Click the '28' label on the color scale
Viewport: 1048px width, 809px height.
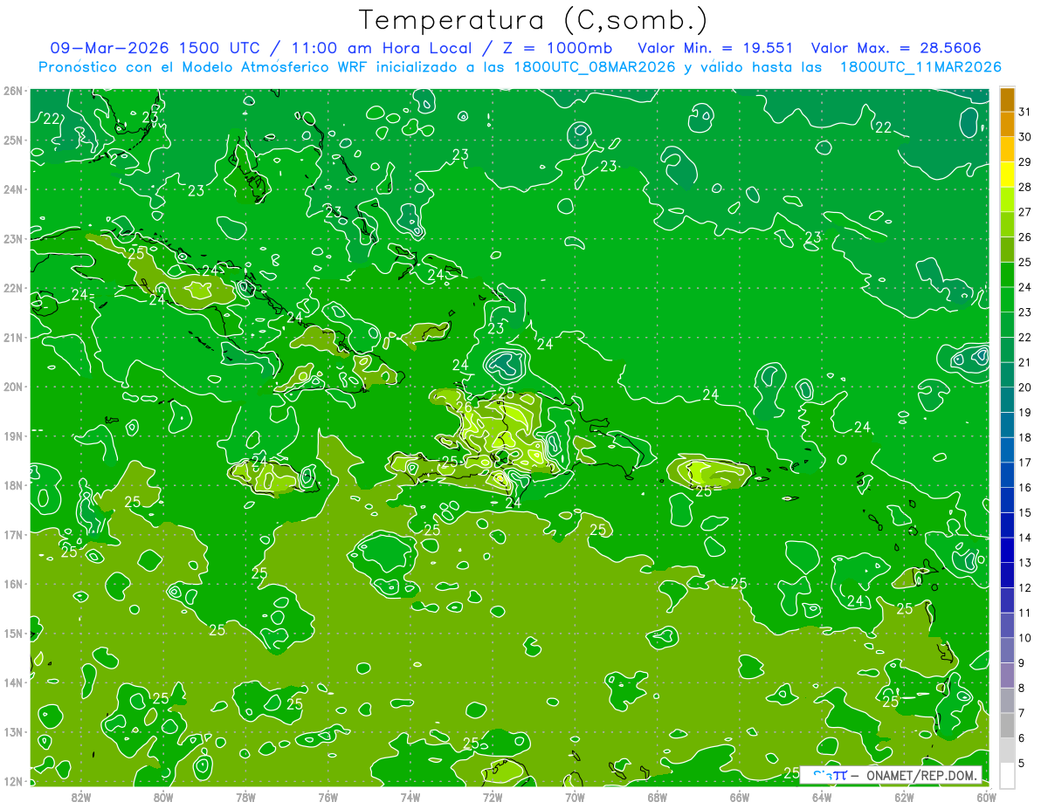1024,187
